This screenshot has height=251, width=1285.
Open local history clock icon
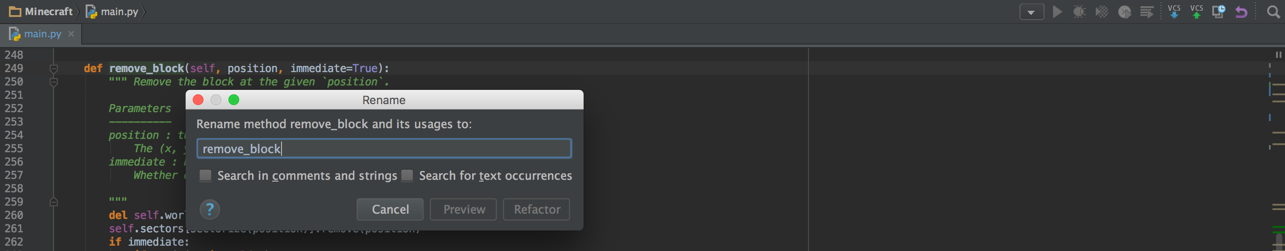pyautogui.click(x=1219, y=12)
